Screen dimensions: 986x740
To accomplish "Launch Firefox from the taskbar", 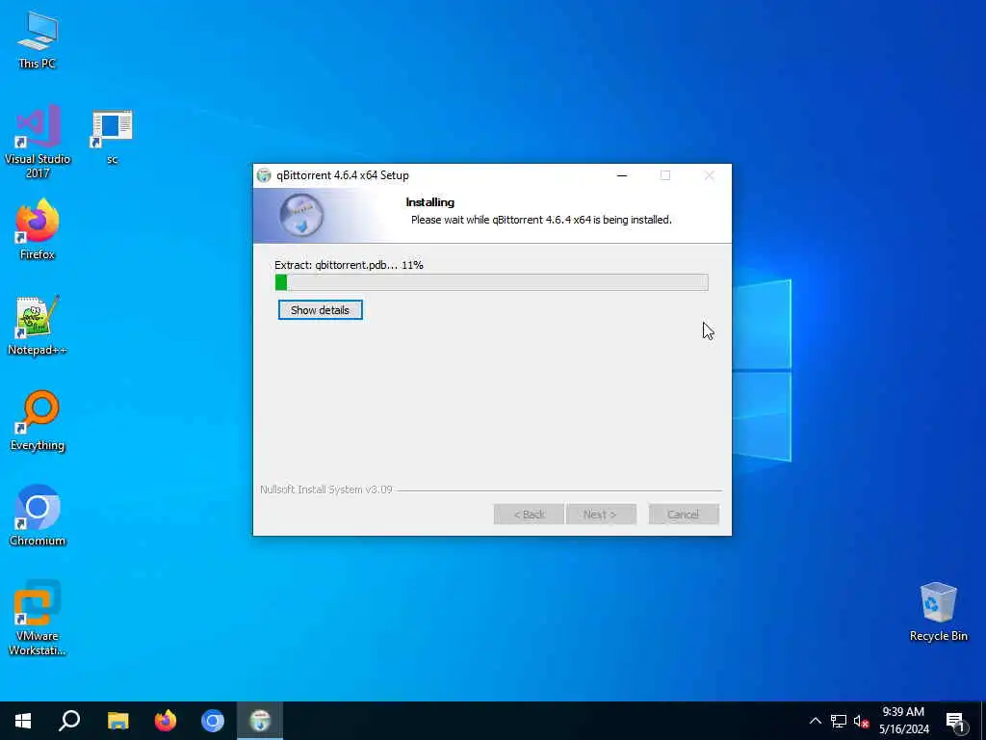I will click(166, 721).
